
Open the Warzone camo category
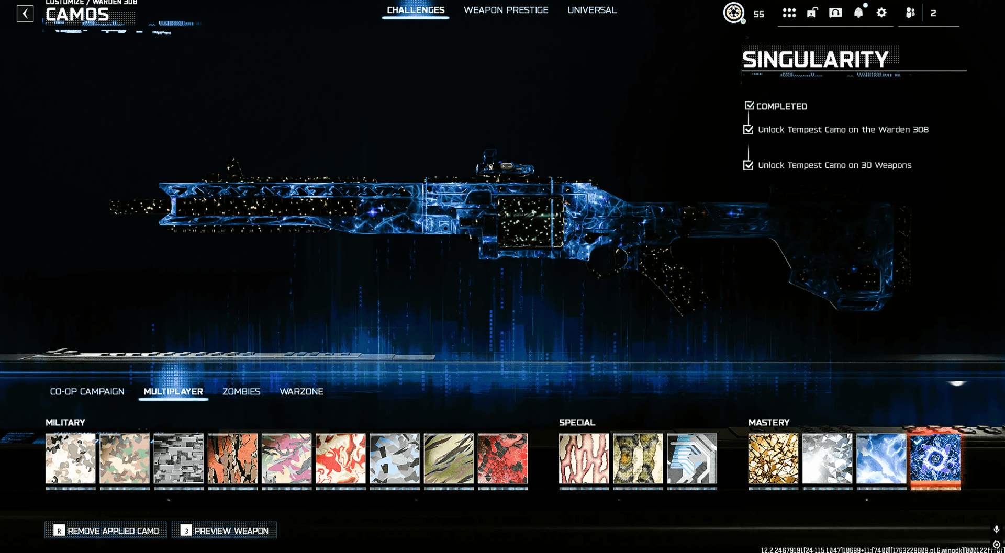coord(301,391)
